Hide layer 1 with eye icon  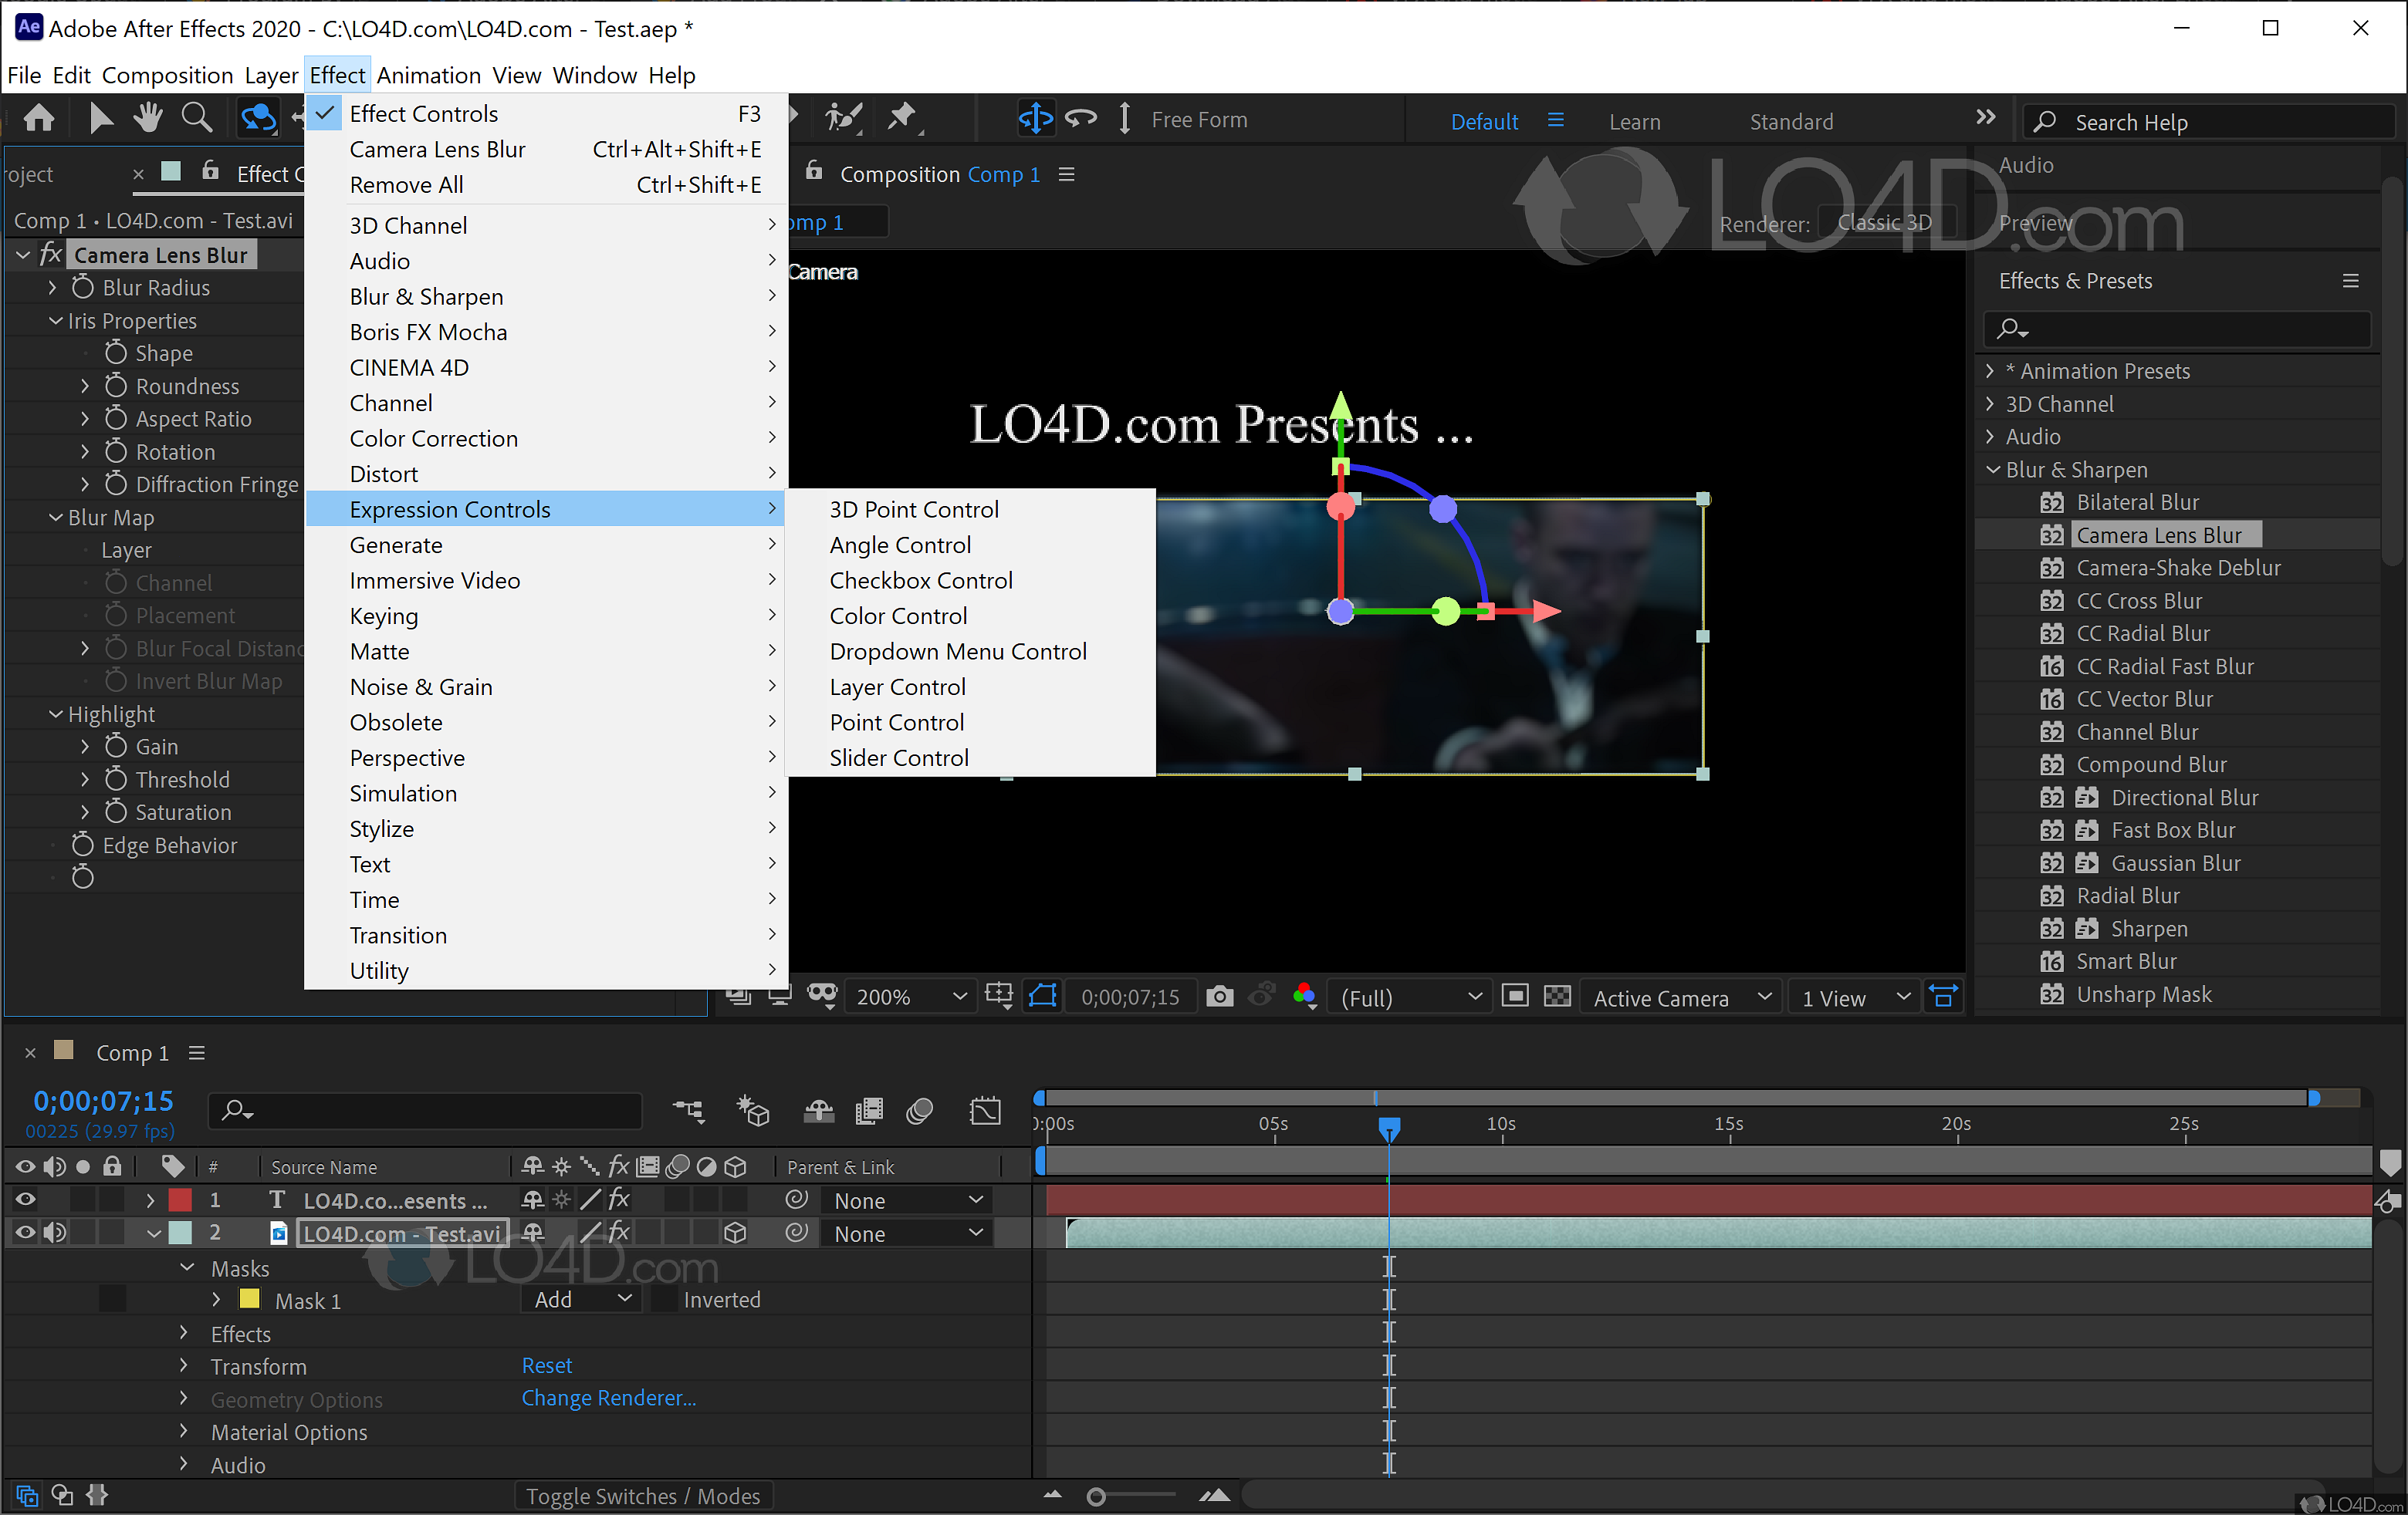point(25,1200)
